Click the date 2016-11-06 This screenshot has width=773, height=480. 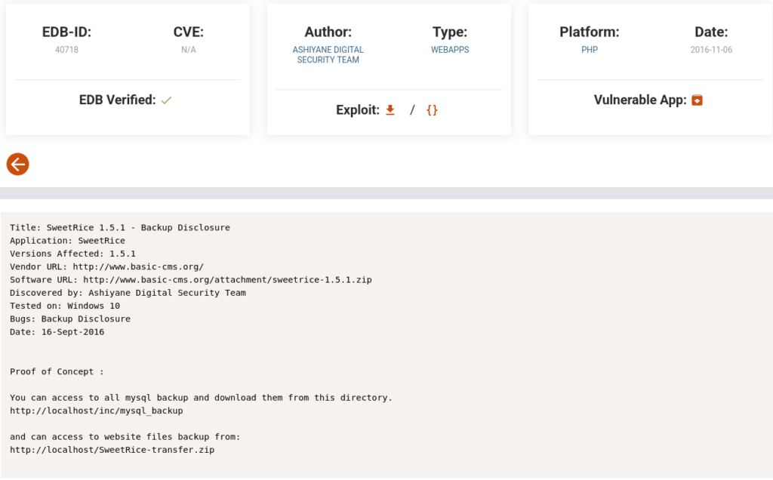tap(711, 50)
